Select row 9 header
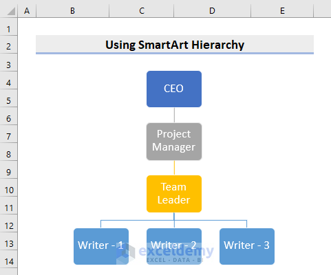The width and height of the screenshot is (331, 275). pyautogui.click(x=9, y=170)
